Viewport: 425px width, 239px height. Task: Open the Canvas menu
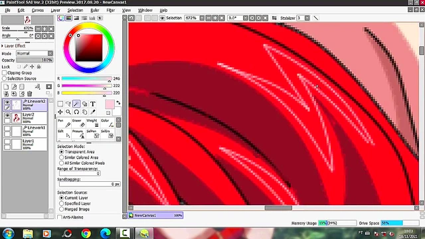(x=38, y=10)
